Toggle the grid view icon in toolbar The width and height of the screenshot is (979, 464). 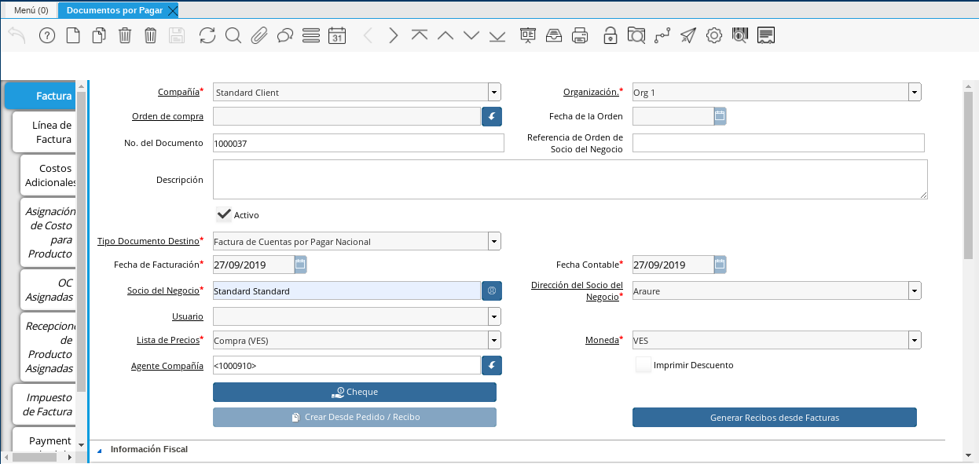click(x=310, y=35)
